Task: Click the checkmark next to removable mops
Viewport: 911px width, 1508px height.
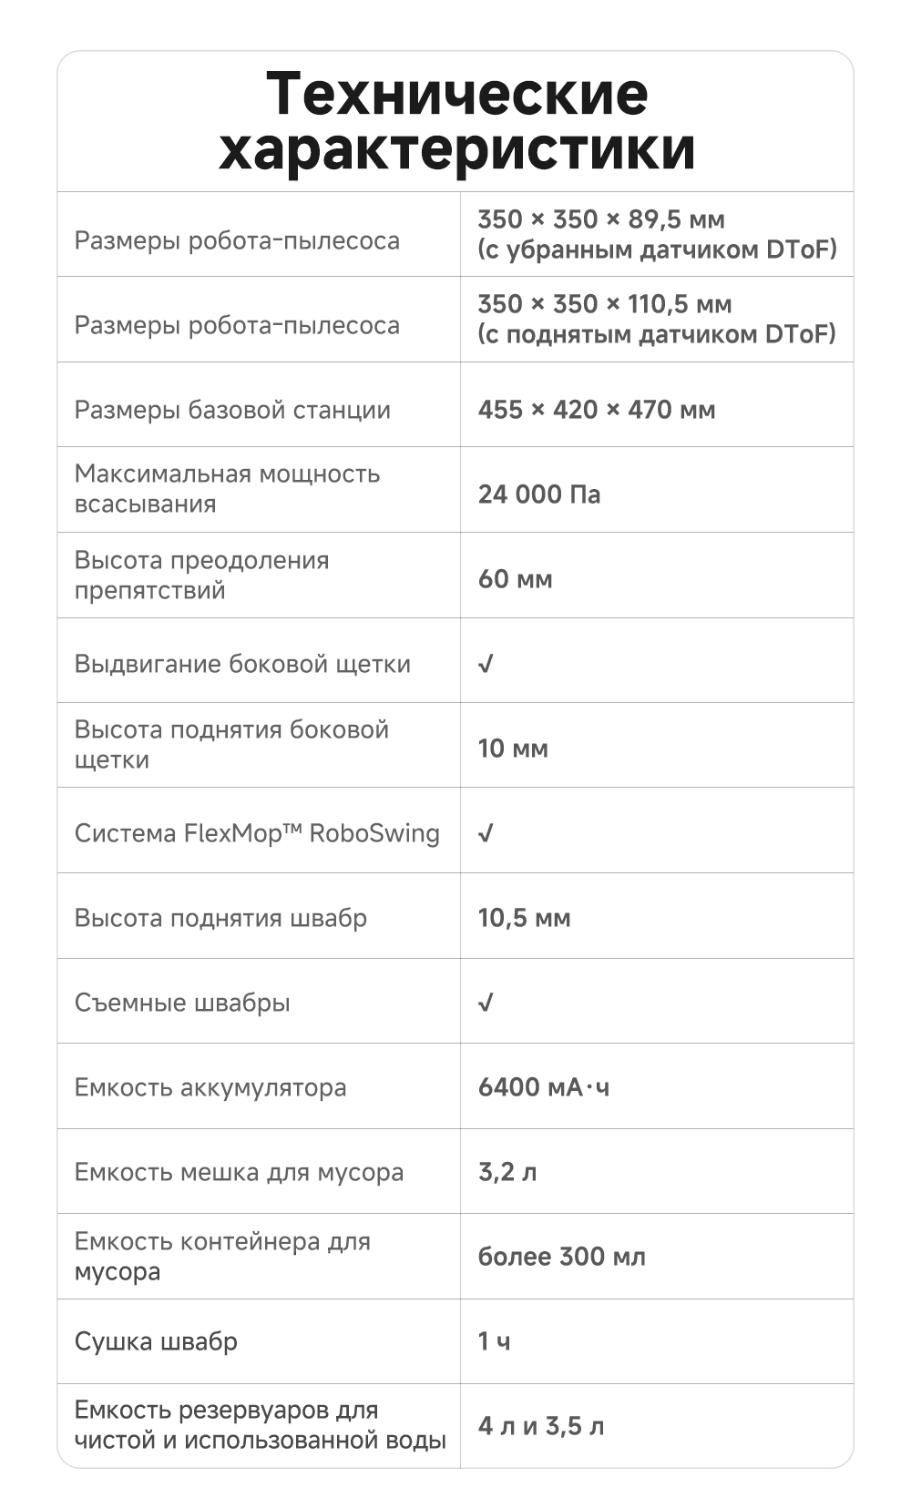Action: click(x=486, y=1003)
